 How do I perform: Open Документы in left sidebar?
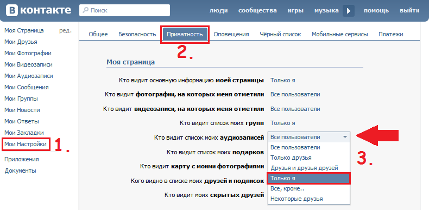coord(20,170)
